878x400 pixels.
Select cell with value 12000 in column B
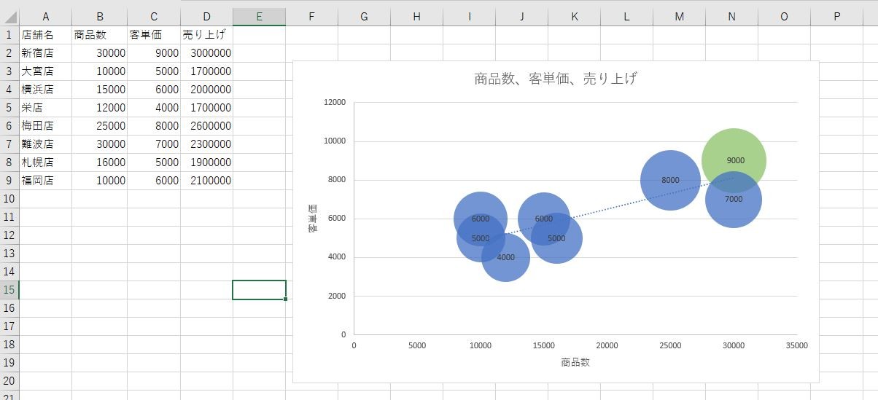pyautogui.click(x=99, y=108)
